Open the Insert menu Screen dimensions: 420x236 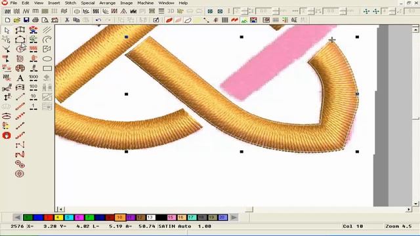(x=54, y=3)
